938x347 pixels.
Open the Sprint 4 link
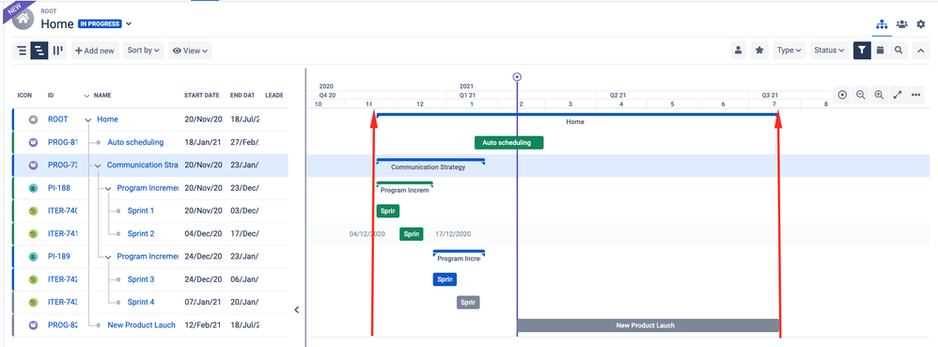pos(141,302)
